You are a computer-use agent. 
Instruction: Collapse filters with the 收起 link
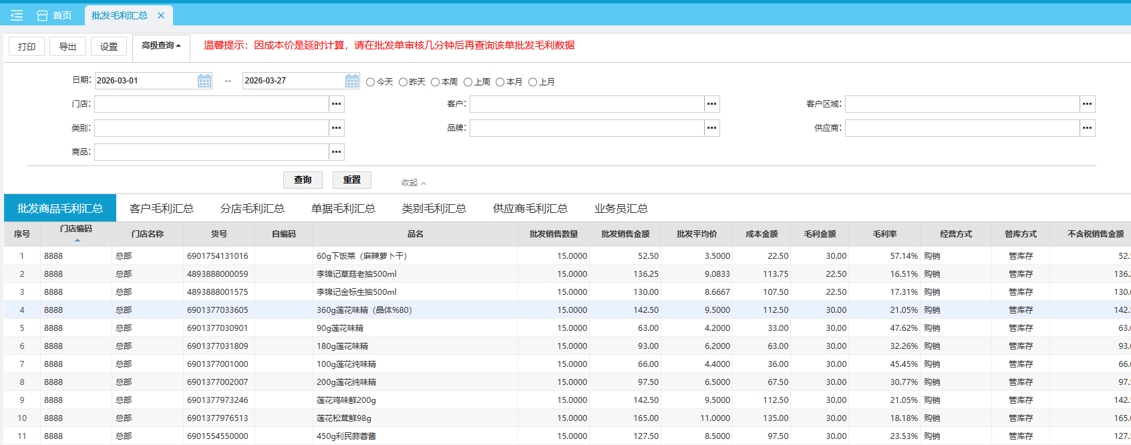[x=414, y=183]
